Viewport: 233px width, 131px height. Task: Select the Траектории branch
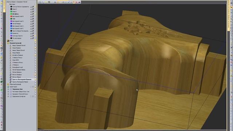click(13, 87)
